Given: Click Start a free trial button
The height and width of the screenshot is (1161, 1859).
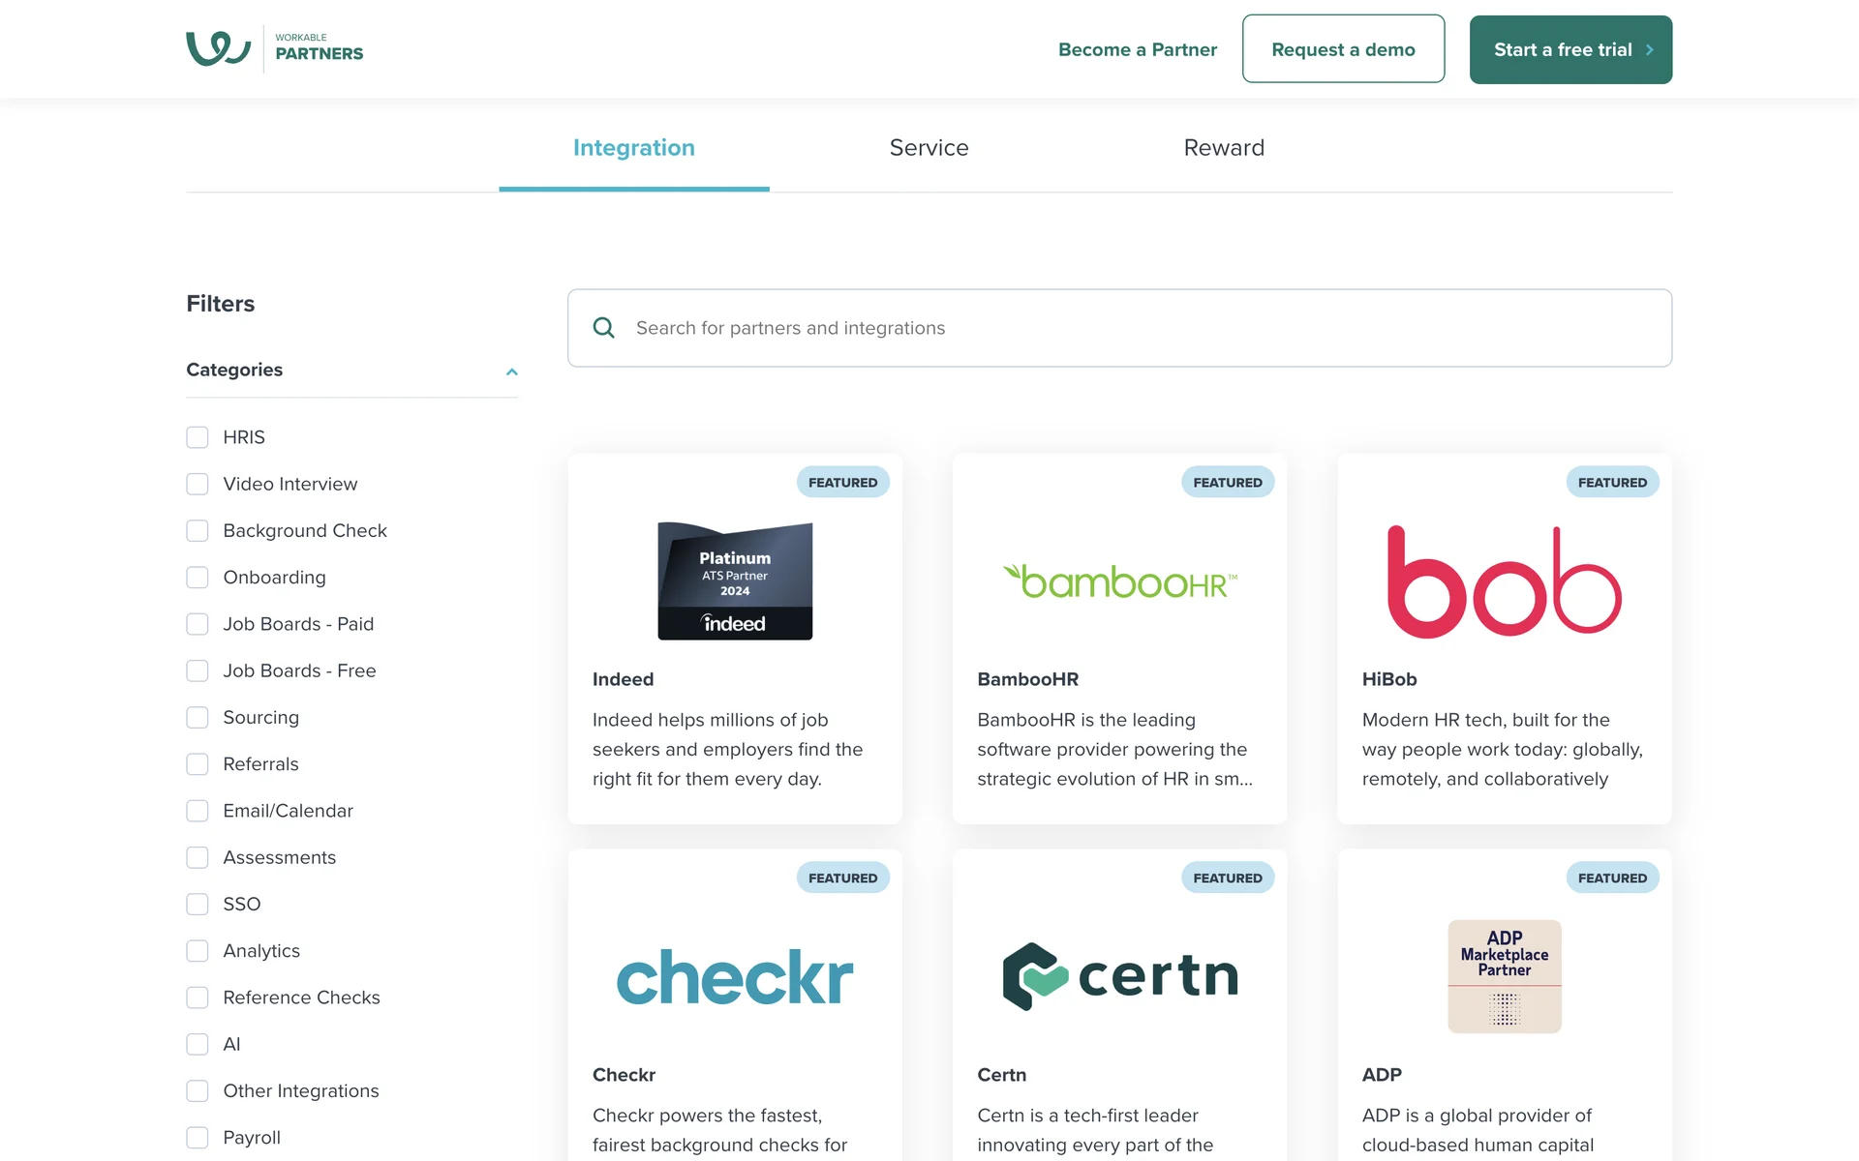Looking at the screenshot, I should 1569,49.
